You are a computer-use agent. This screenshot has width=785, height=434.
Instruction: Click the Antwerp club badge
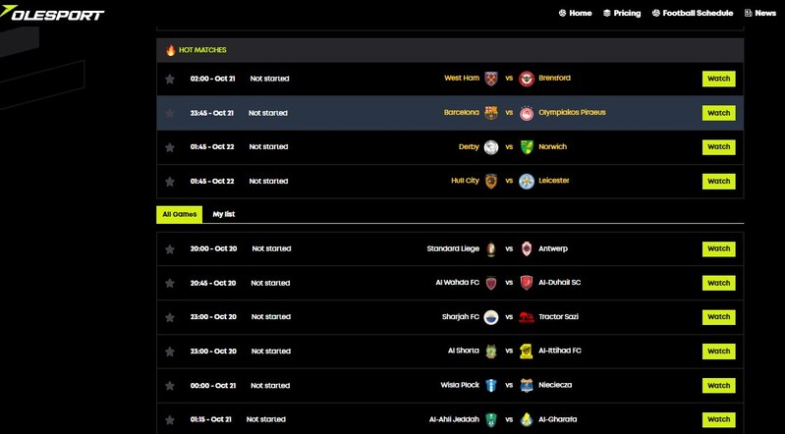coord(527,248)
